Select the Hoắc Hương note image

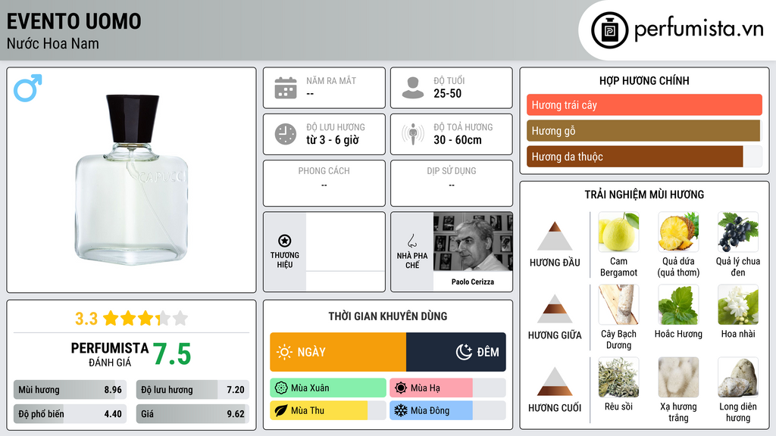pyautogui.click(x=678, y=304)
